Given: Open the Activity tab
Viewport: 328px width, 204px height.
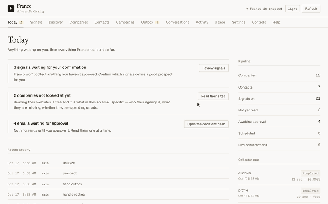Looking at the screenshot, I should point(202,22).
